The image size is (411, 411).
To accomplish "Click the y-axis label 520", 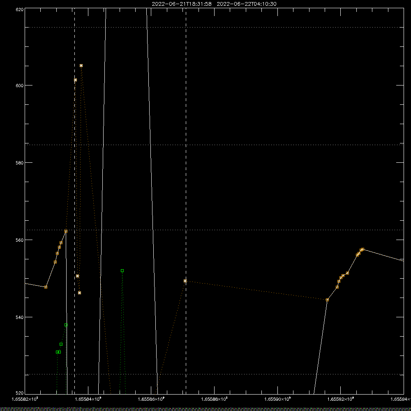I will pyautogui.click(x=20, y=393).
